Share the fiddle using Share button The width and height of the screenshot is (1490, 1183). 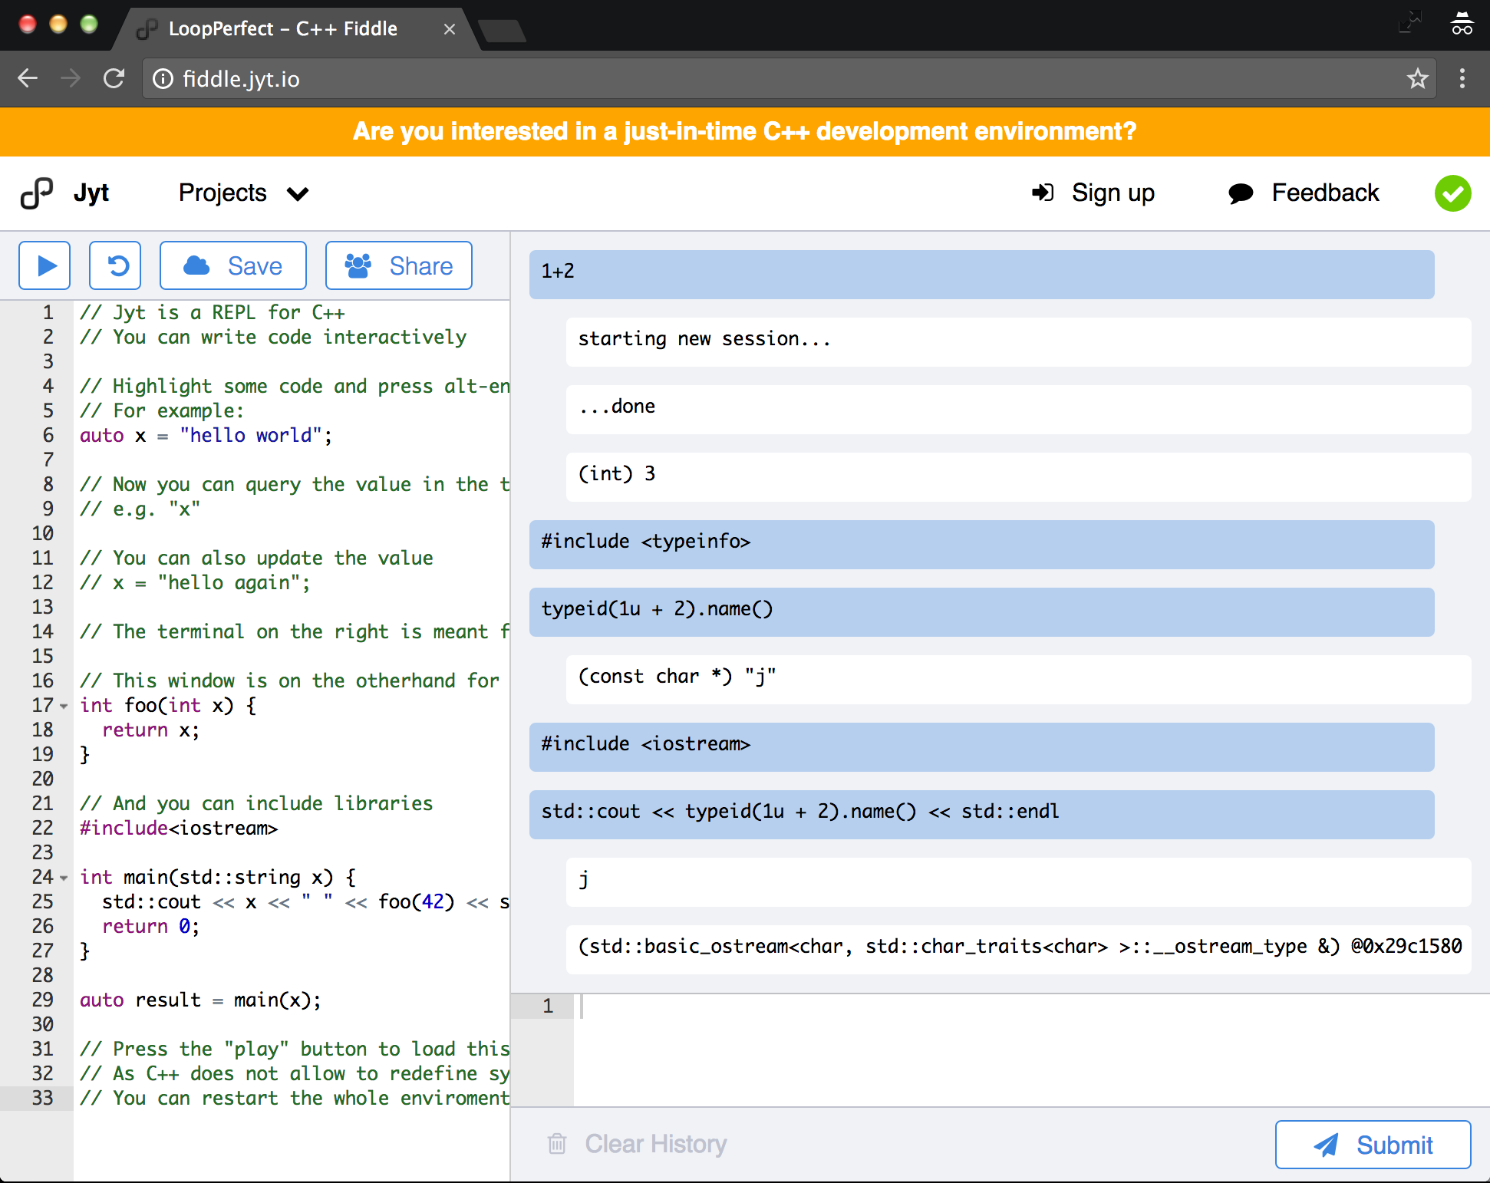pos(399,265)
